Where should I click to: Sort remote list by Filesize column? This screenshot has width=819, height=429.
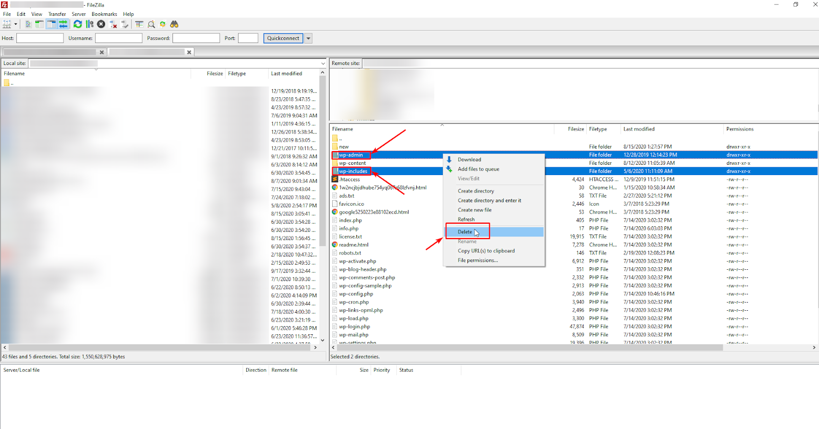tap(576, 129)
